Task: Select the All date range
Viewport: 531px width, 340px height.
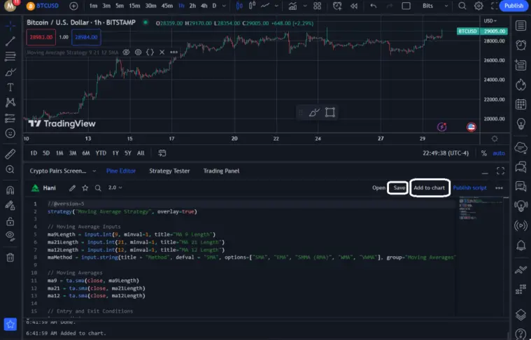Action: (x=141, y=153)
